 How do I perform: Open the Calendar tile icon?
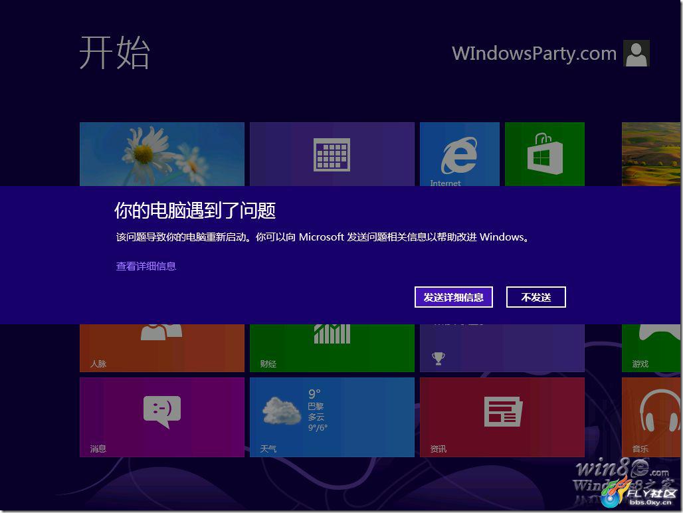[332, 154]
